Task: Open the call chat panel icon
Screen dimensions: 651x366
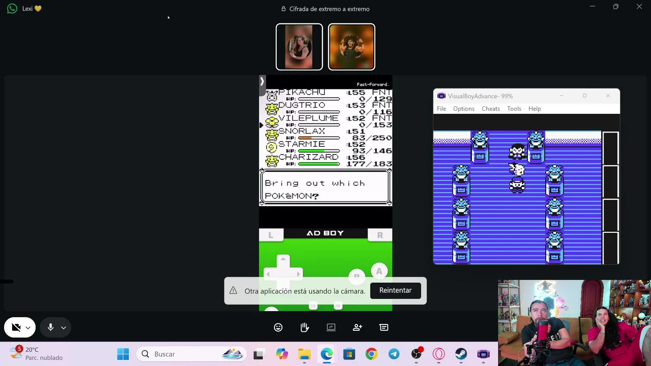Action: (x=384, y=328)
